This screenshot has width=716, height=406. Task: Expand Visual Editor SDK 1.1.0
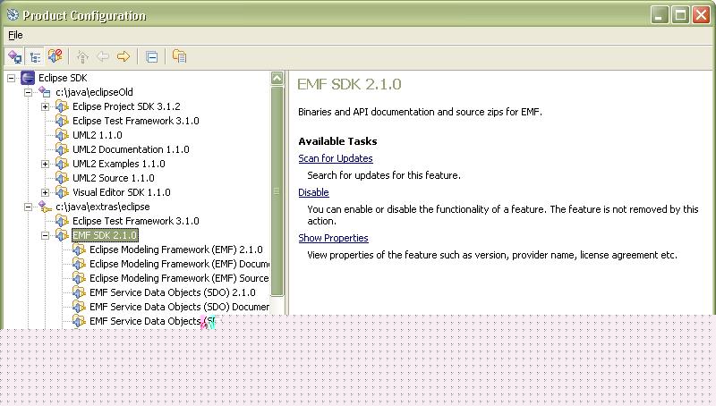(x=46, y=192)
